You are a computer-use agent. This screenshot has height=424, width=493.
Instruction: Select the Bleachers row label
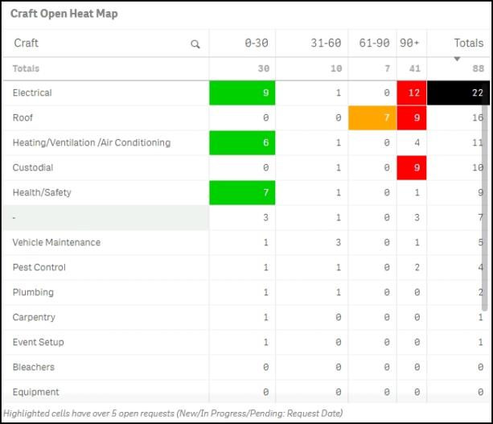[33, 367]
